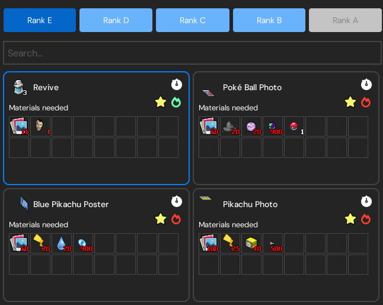Click the timer icon on Revive card
Image resolution: width=383 pixels, height=305 pixels.
point(176,84)
